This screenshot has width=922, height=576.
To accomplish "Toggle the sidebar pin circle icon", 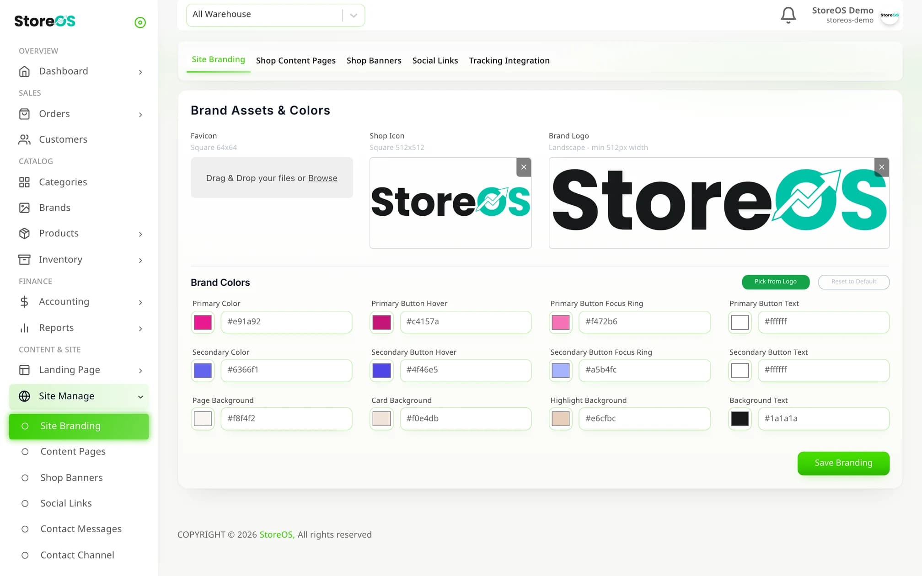I will pyautogui.click(x=140, y=22).
